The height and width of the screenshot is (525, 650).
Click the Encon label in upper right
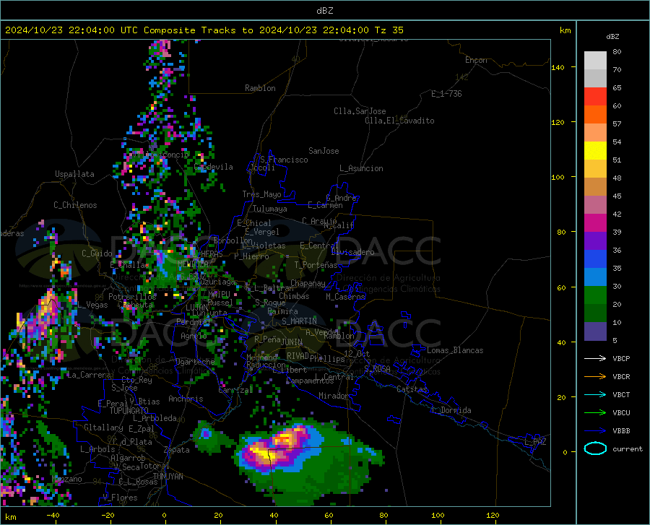pos(476,60)
